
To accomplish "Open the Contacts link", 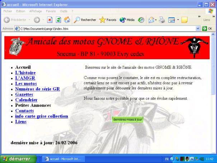I will [24, 111].
